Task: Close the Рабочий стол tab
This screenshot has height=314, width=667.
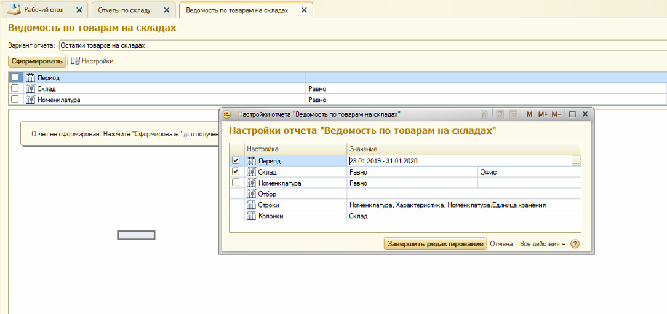Action: pos(79,10)
